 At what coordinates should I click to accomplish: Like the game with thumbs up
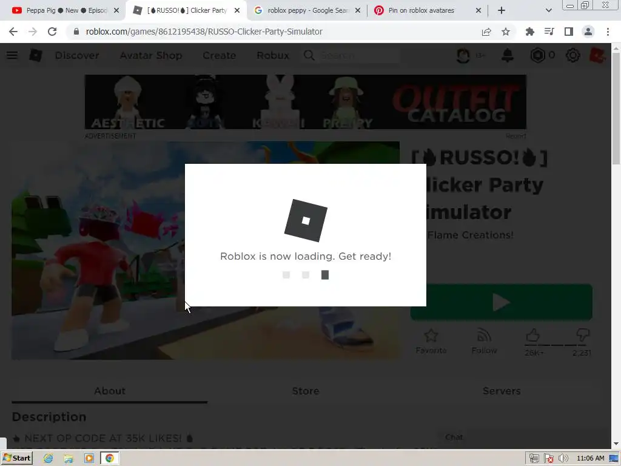tap(533, 336)
